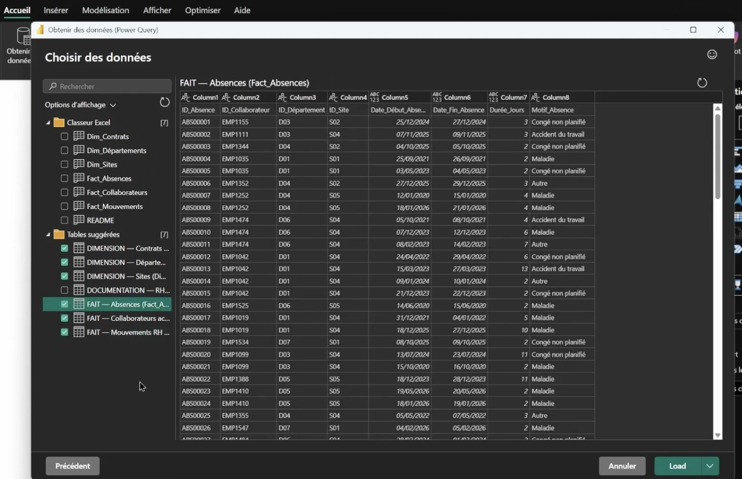The width and height of the screenshot is (742, 479).
Task: Check the Dim_Contrats checkbox
Action: 65,136
